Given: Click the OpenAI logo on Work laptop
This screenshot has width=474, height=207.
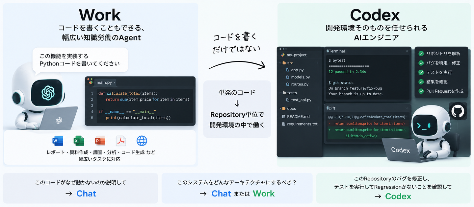Looking at the screenshot, I should point(59,121).
